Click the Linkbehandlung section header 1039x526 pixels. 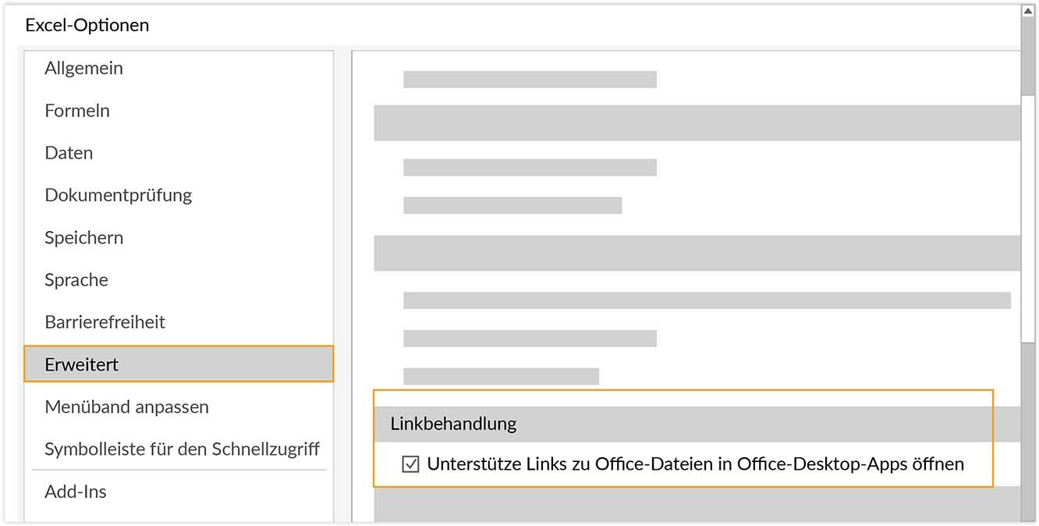coord(453,425)
